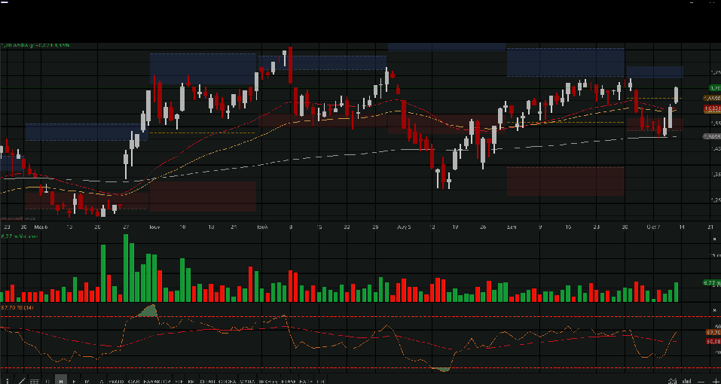
Task: Close the Volume panel with its x
Action: (x=714, y=239)
